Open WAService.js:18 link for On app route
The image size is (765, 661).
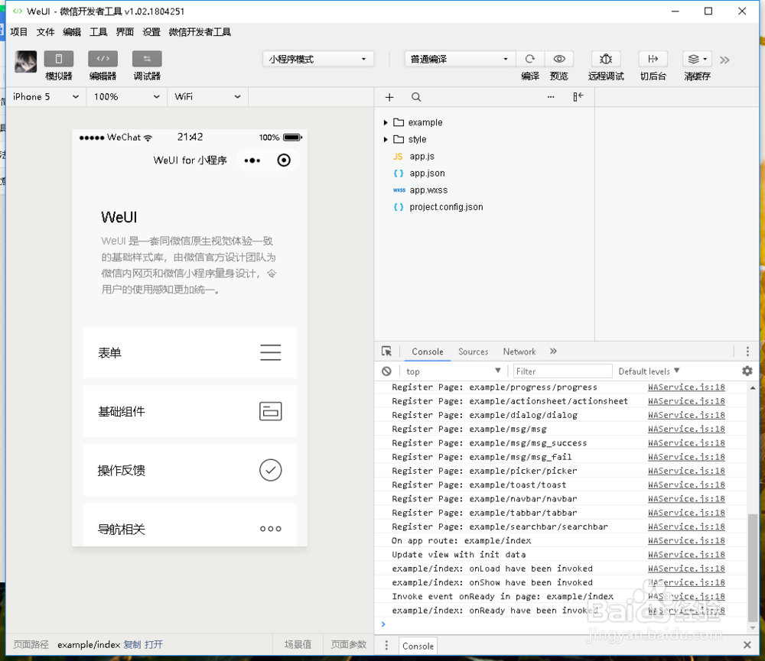coord(686,540)
